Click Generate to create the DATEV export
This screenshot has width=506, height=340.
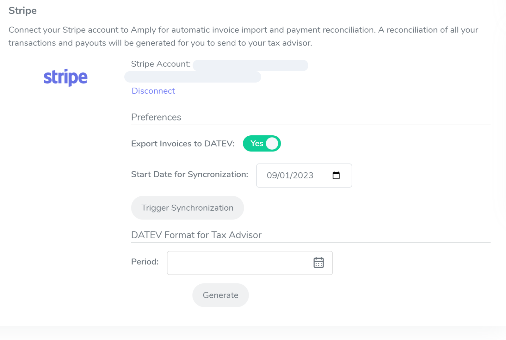coord(220,295)
